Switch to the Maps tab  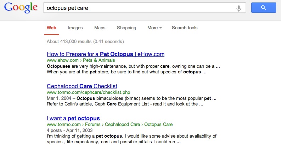100,28
